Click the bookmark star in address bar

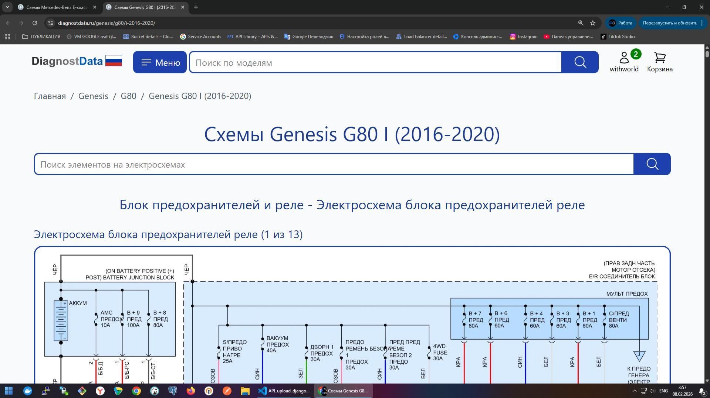(x=593, y=23)
